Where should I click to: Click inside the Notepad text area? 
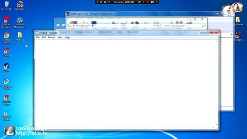point(125,83)
